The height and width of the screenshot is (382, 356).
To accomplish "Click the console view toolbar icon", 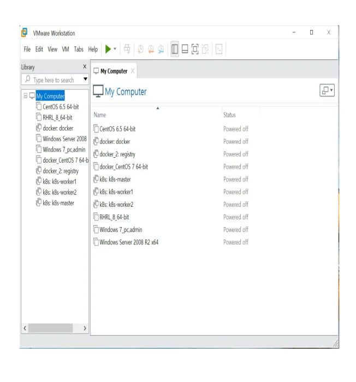I will click(219, 49).
